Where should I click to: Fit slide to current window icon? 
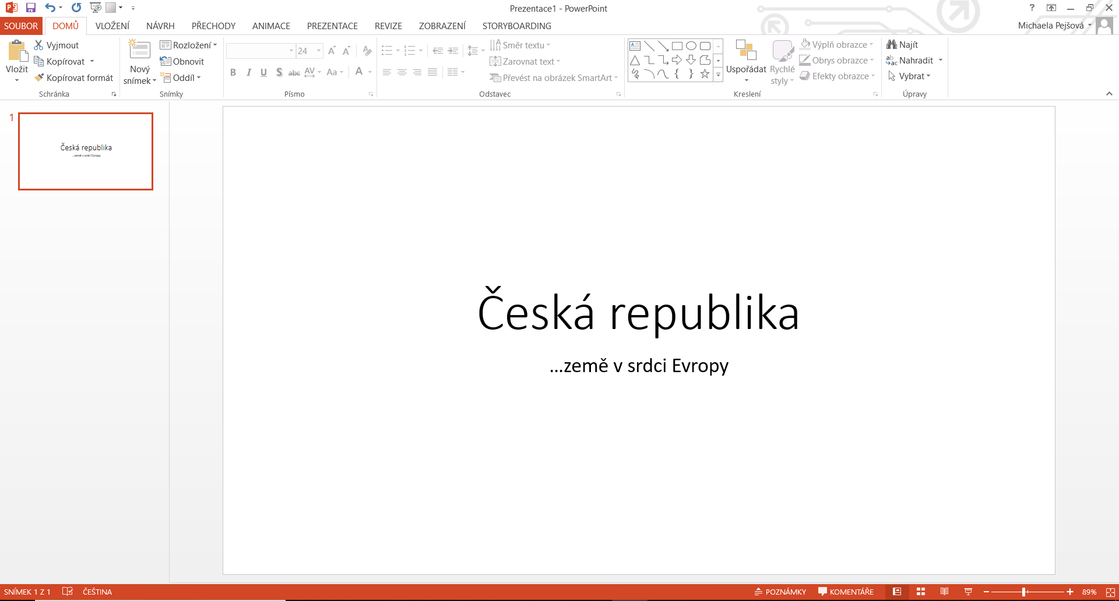tap(1110, 592)
